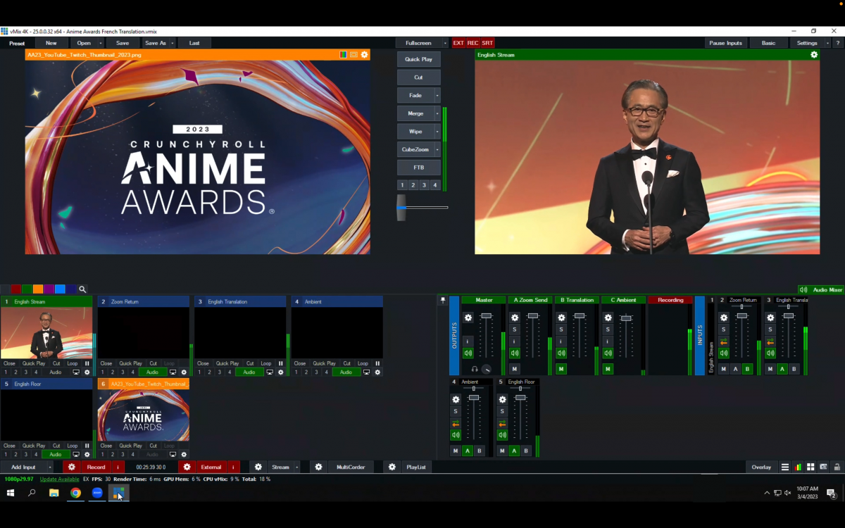The width and height of the screenshot is (845, 528).
Task: Open Master audio settings gear
Action: pyautogui.click(x=468, y=318)
